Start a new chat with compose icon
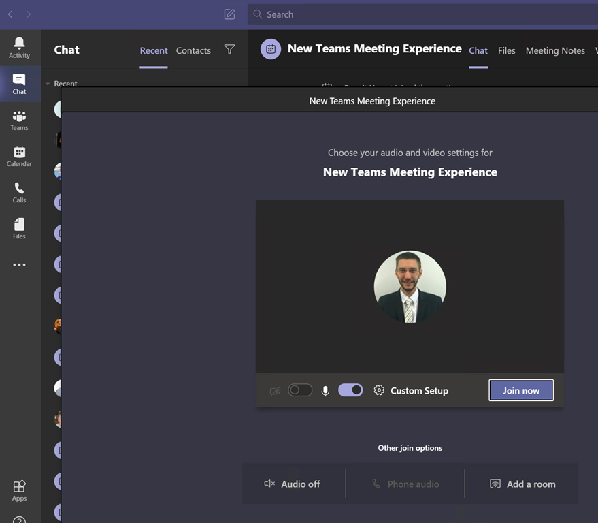Viewport: 598px width, 523px height. click(229, 14)
